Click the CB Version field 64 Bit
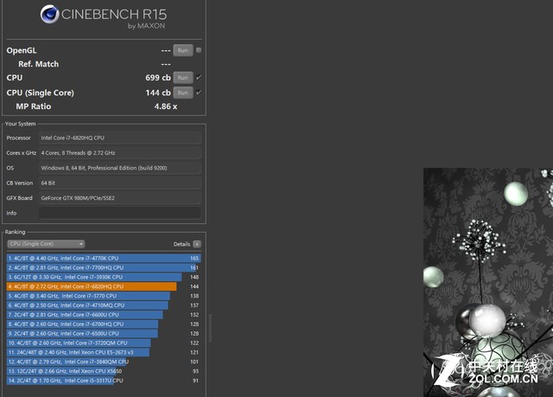553x397 pixels. [120, 183]
